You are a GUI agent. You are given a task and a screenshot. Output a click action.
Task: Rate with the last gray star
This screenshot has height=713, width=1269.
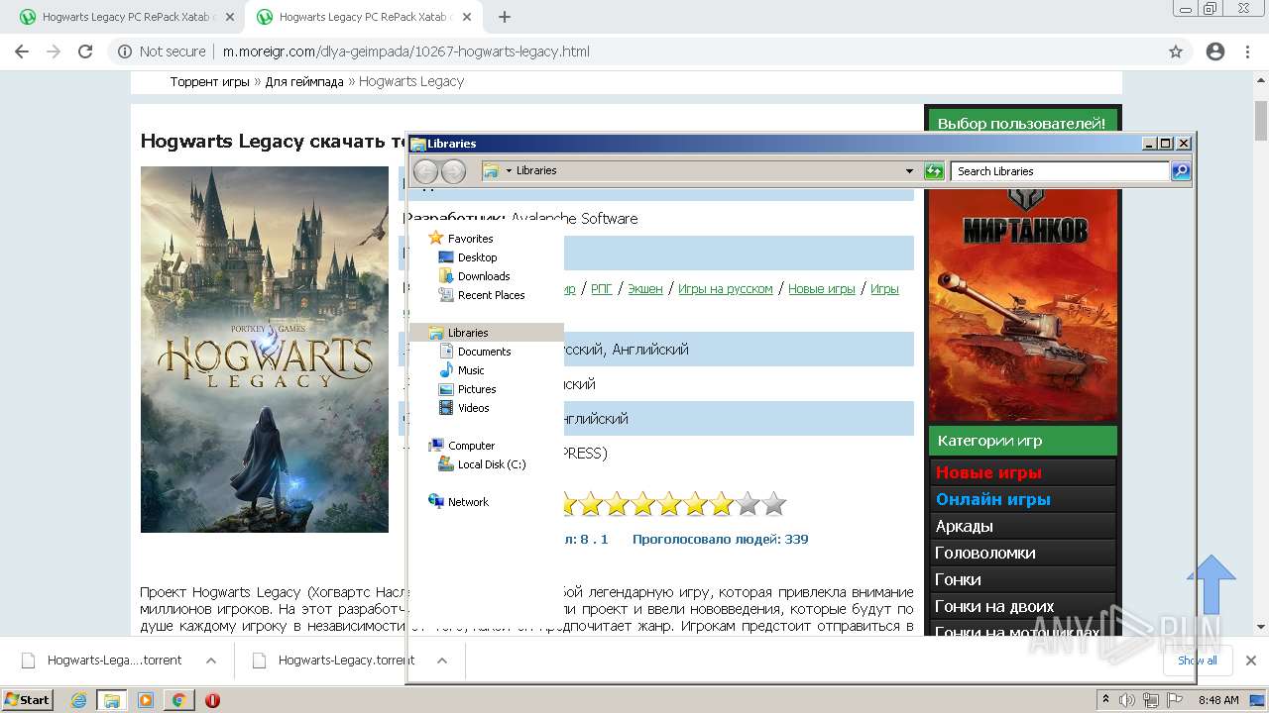point(774,504)
